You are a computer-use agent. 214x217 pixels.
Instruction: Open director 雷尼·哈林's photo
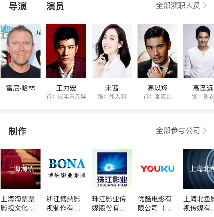(x=21, y=51)
